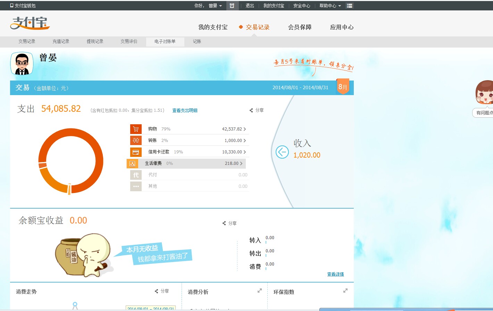Viewport: 493px width, 311px height.
Task: Open the 会员保障 navigation item
Action: click(300, 27)
